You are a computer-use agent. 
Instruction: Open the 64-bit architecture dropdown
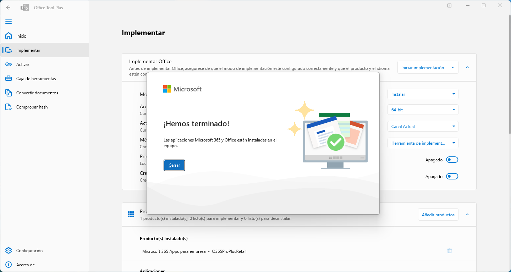pyautogui.click(x=423, y=110)
